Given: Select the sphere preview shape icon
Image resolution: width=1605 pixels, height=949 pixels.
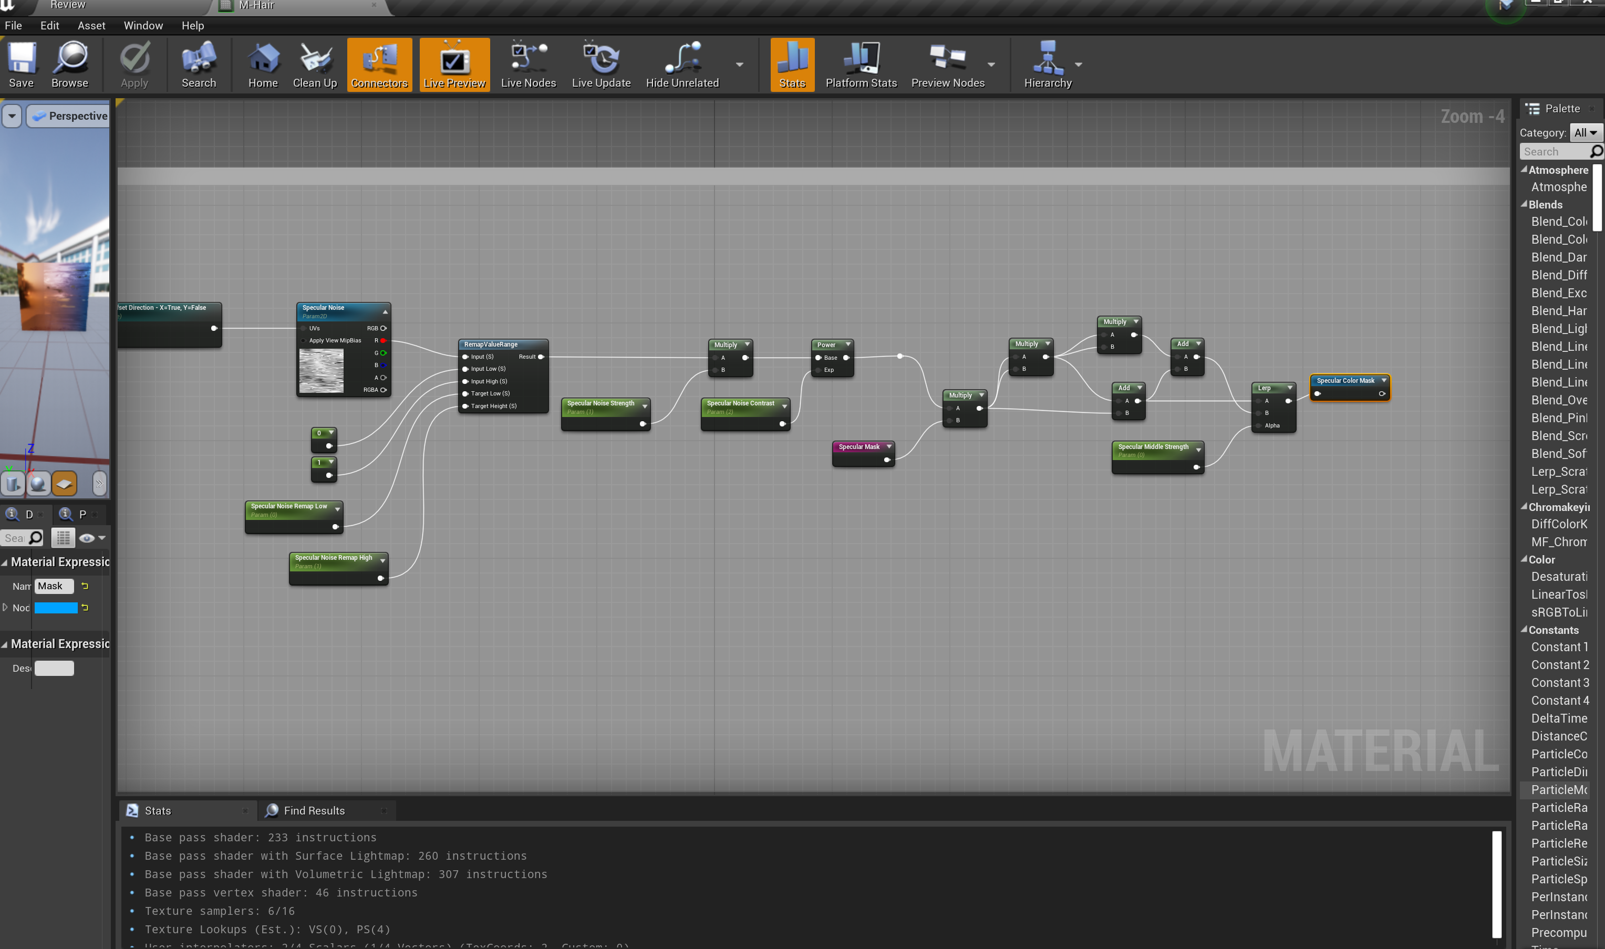Looking at the screenshot, I should (38, 484).
